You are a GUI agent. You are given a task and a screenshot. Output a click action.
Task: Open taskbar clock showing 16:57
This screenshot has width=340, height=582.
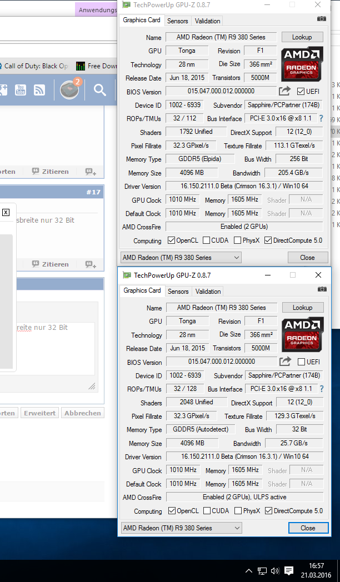tap(316, 570)
